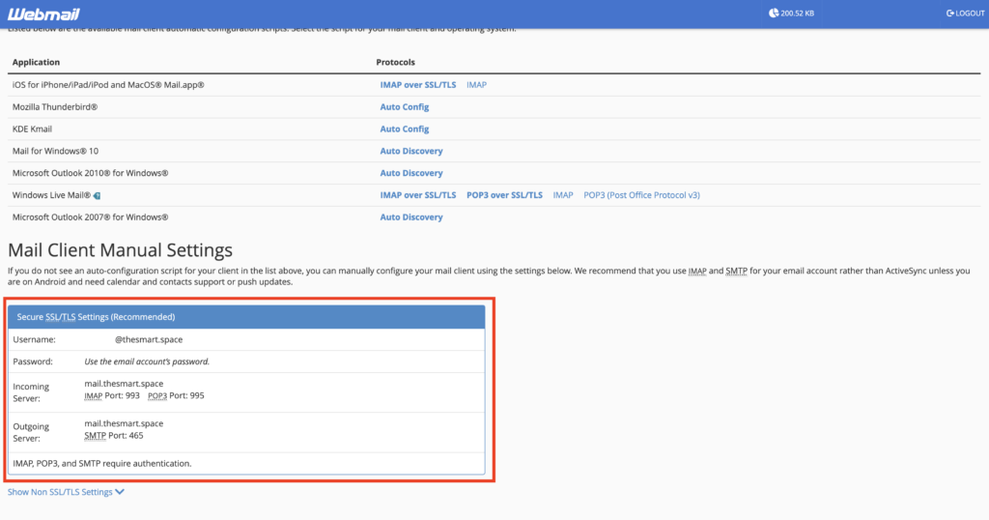
Task: Click the icon beside Windows Live Mail
Action: point(97,195)
